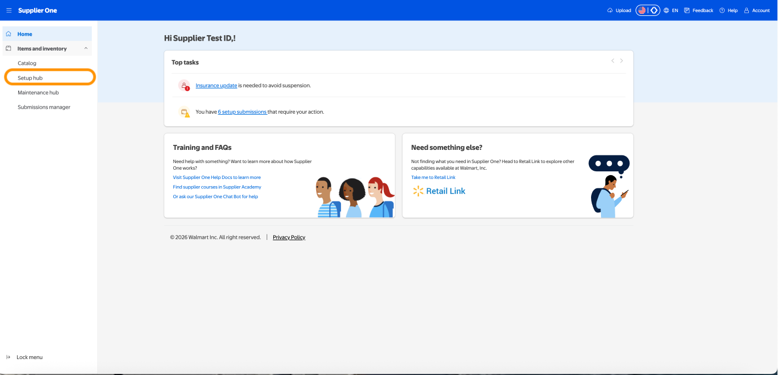778x375 pixels.
Task: Open Find supplier courses in Supplier Academy
Action: (217, 187)
